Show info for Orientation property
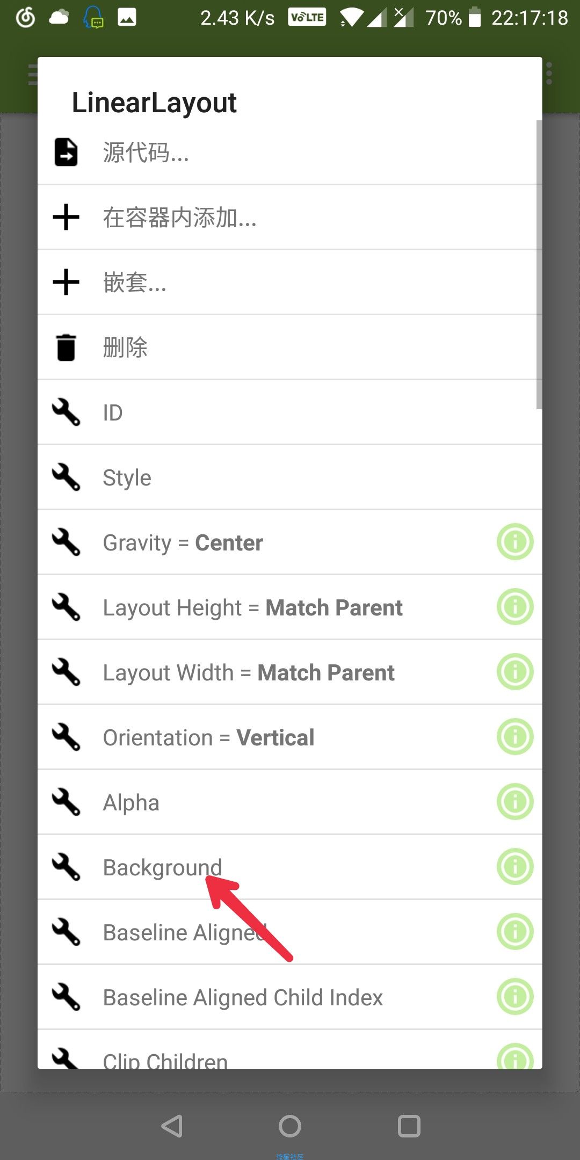This screenshot has width=580, height=1160. pos(515,736)
